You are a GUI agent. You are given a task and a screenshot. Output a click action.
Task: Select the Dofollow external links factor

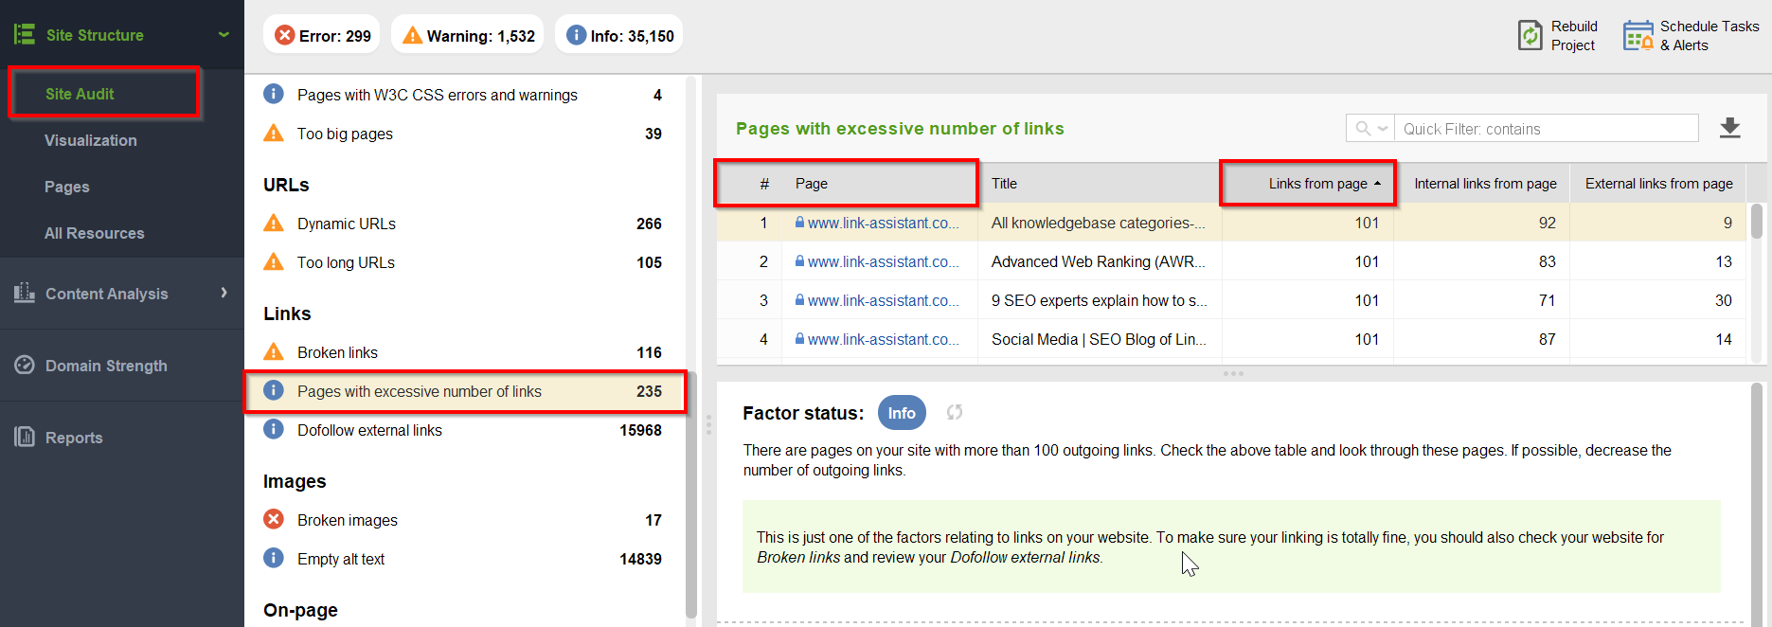tap(464, 430)
